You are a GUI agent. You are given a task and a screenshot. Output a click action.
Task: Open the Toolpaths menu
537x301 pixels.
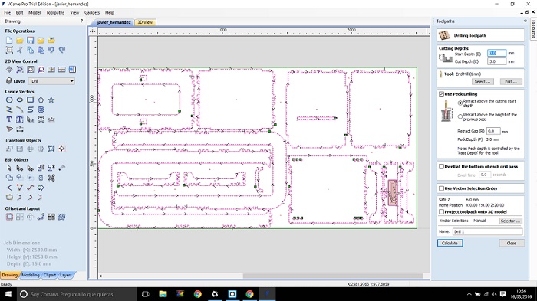point(55,13)
